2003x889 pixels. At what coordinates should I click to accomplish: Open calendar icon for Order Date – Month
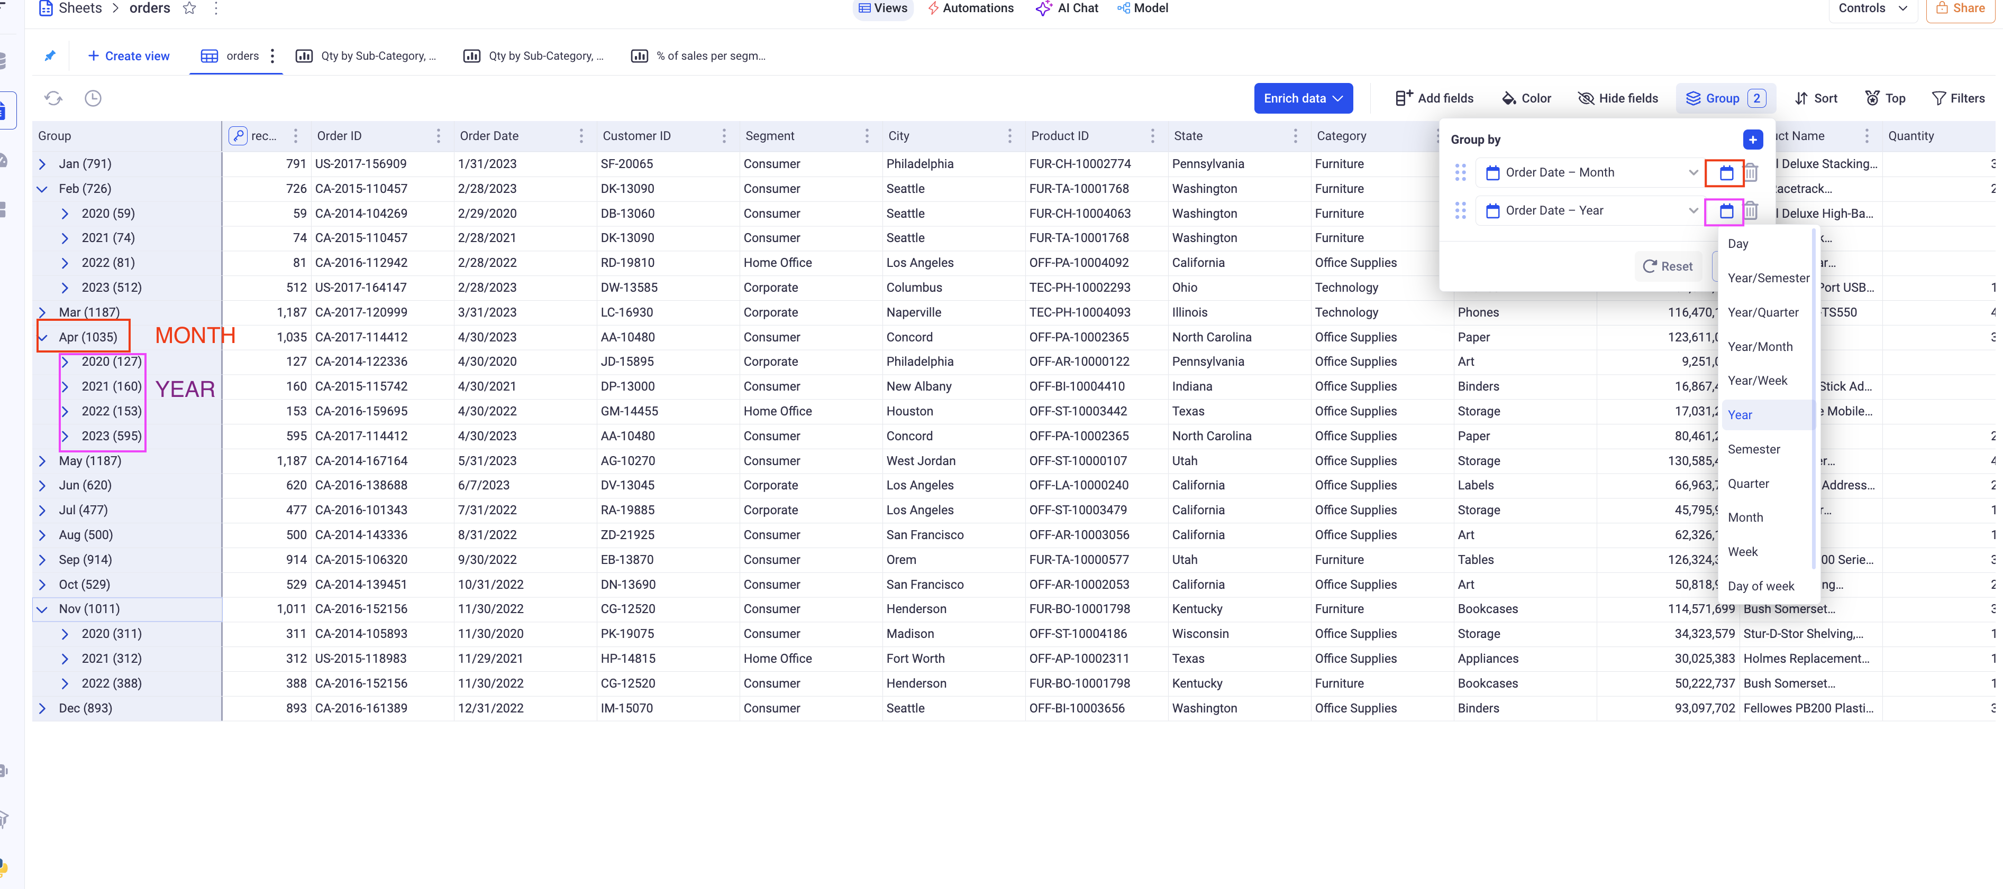point(1726,172)
